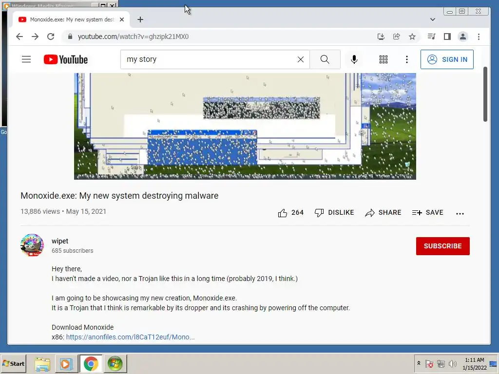Reload the YouTube page
Viewport: 499px width, 374px height.
pyautogui.click(x=51, y=37)
